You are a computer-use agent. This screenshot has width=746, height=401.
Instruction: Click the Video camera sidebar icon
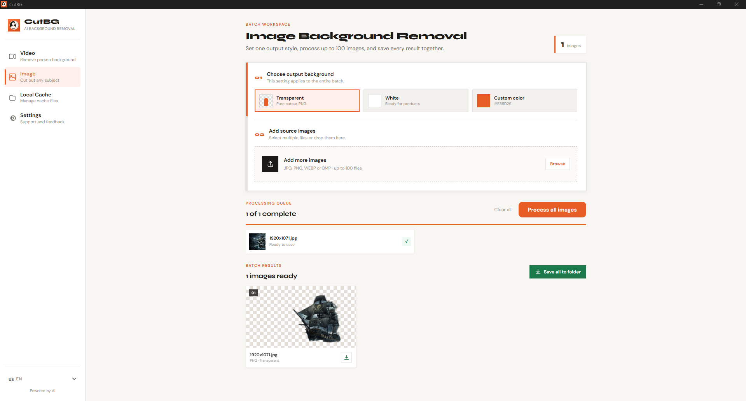coord(12,56)
